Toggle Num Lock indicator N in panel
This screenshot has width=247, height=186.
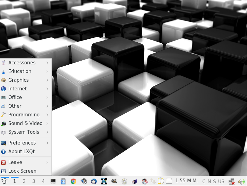tap(209, 181)
